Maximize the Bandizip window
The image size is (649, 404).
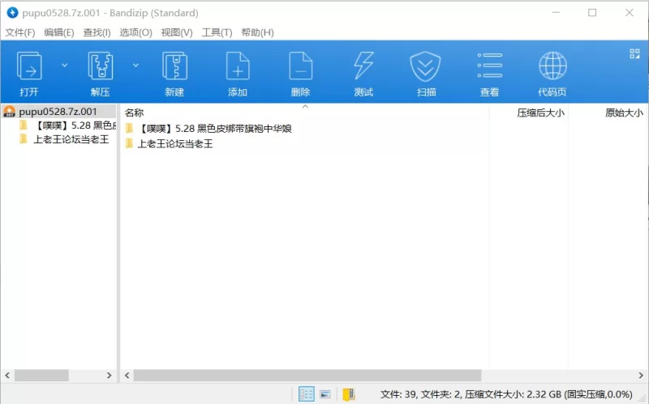592,13
